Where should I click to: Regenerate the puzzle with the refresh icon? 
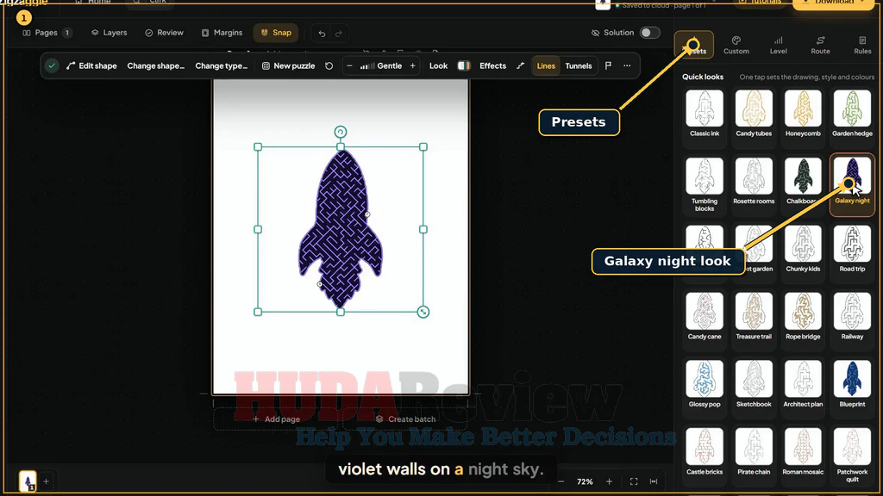point(329,65)
